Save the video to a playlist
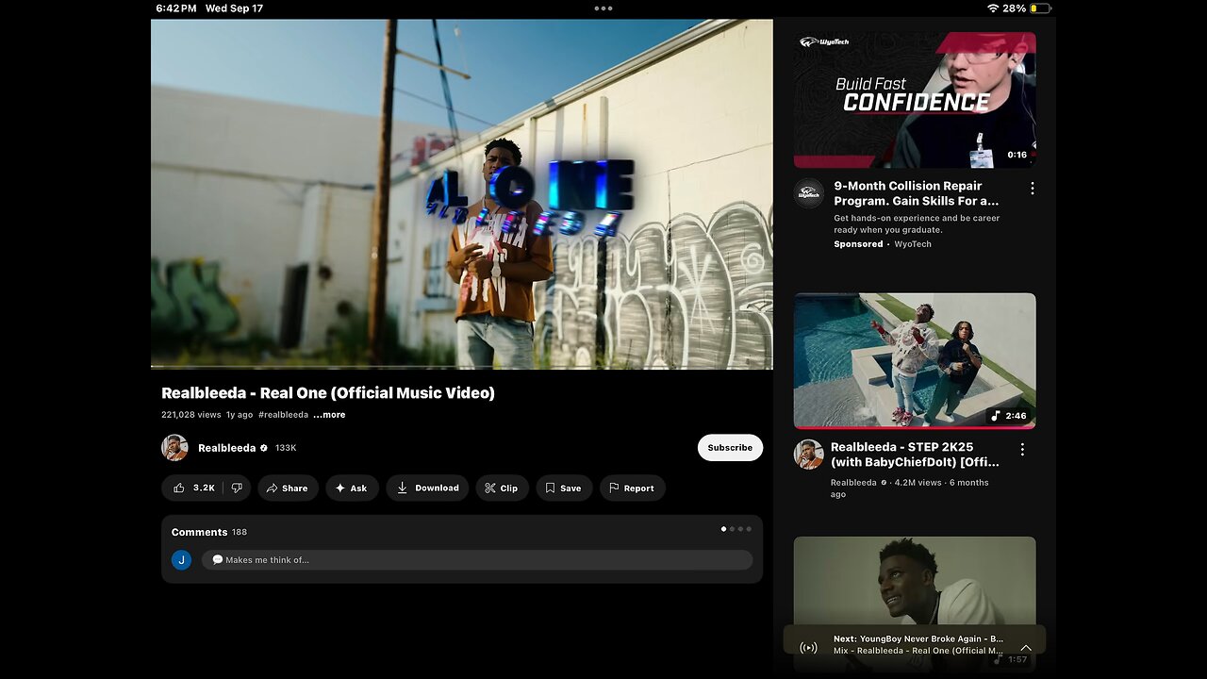 [x=564, y=488]
